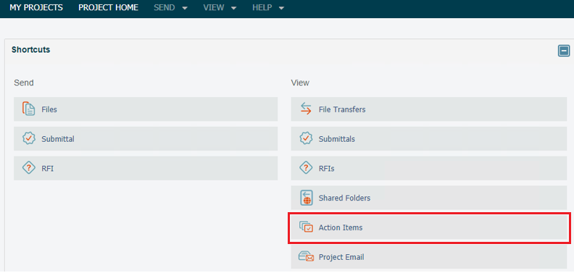The image size is (574, 273).
Task: Click the Submittals badge icon under View
Action: tap(306, 139)
